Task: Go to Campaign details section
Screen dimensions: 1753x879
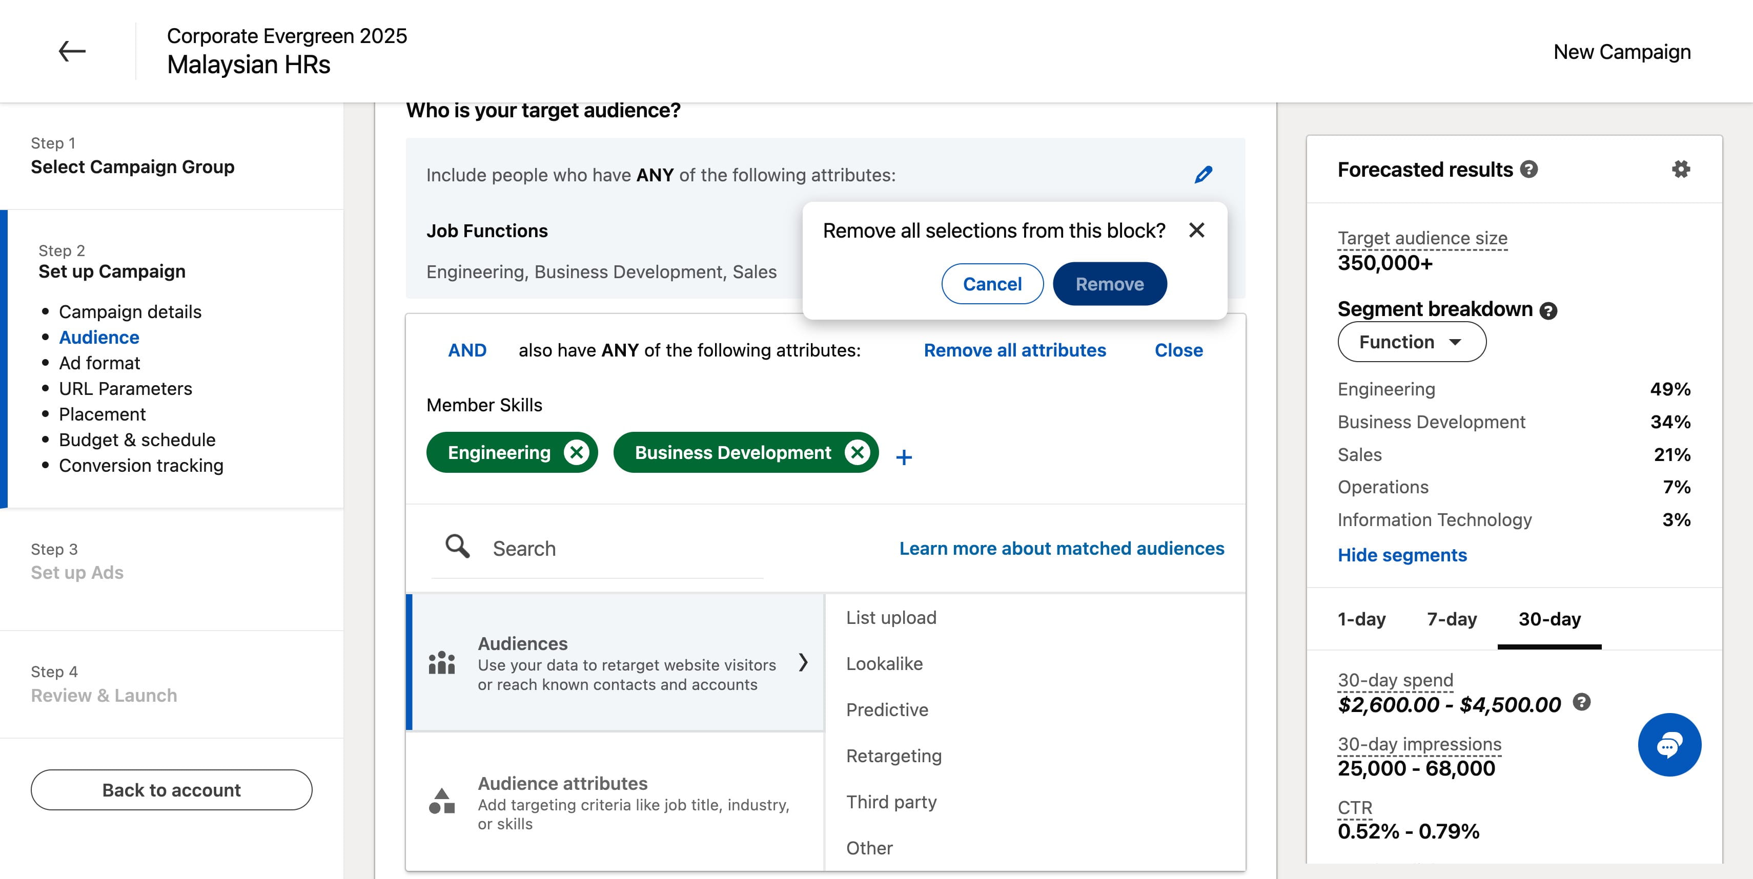Action: click(130, 311)
